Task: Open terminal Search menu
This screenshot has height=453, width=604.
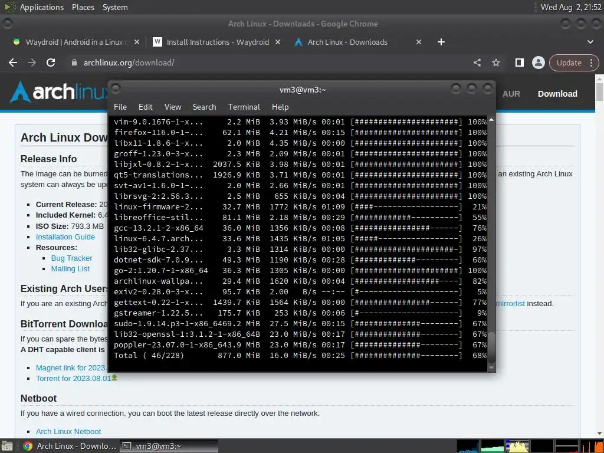Action: 204,107
